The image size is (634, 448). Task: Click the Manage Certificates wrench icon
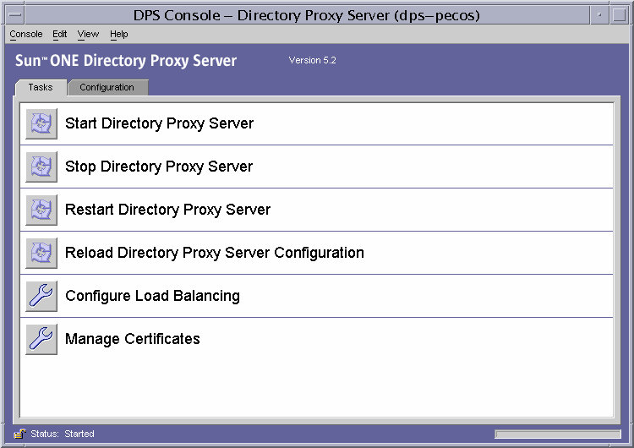41,339
